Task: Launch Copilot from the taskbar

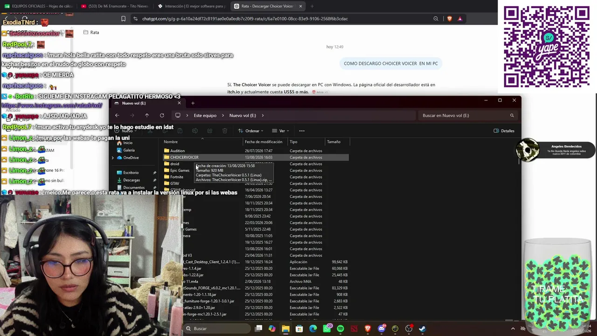Action: [272, 329]
